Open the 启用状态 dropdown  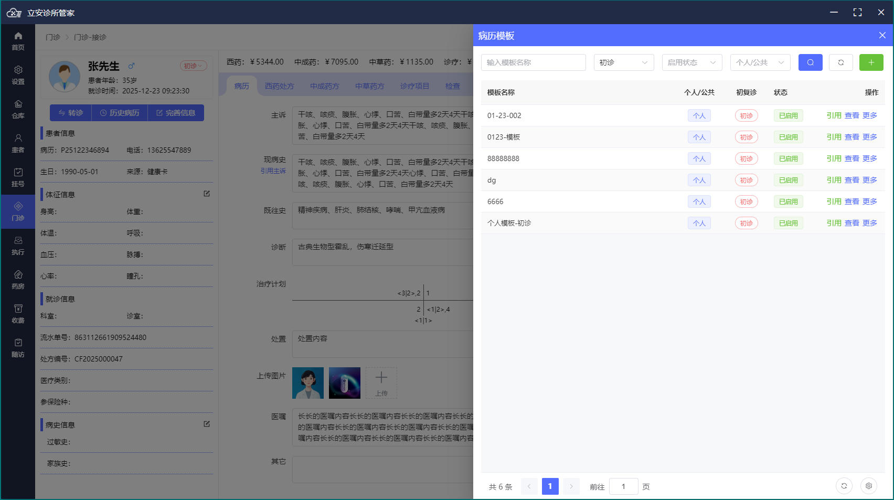coord(692,62)
